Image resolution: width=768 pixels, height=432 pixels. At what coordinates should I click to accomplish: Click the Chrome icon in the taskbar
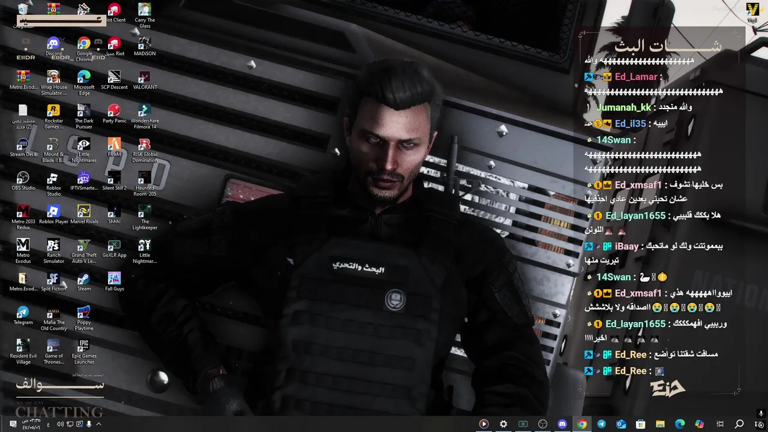click(x=581, y=424)
